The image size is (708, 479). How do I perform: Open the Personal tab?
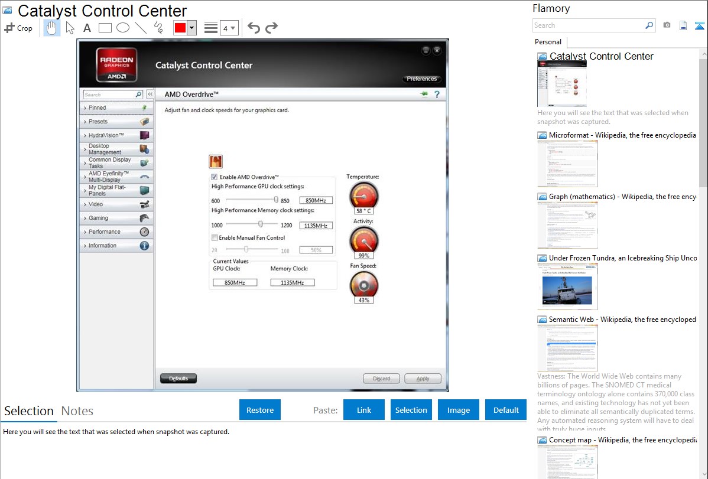coord(548,42)
